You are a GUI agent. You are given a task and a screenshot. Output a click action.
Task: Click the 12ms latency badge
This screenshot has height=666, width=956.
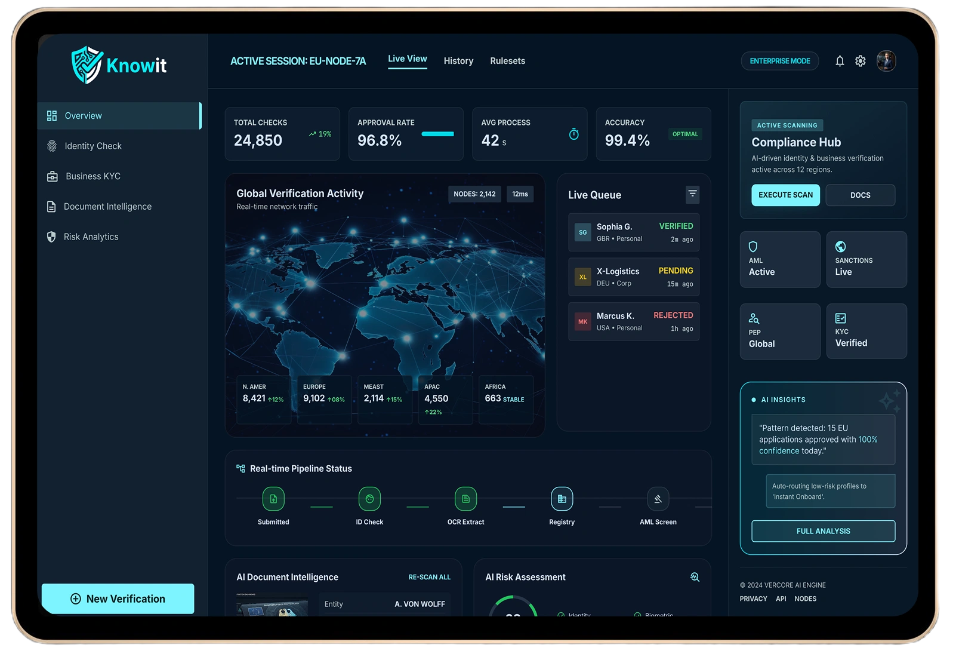520,194
